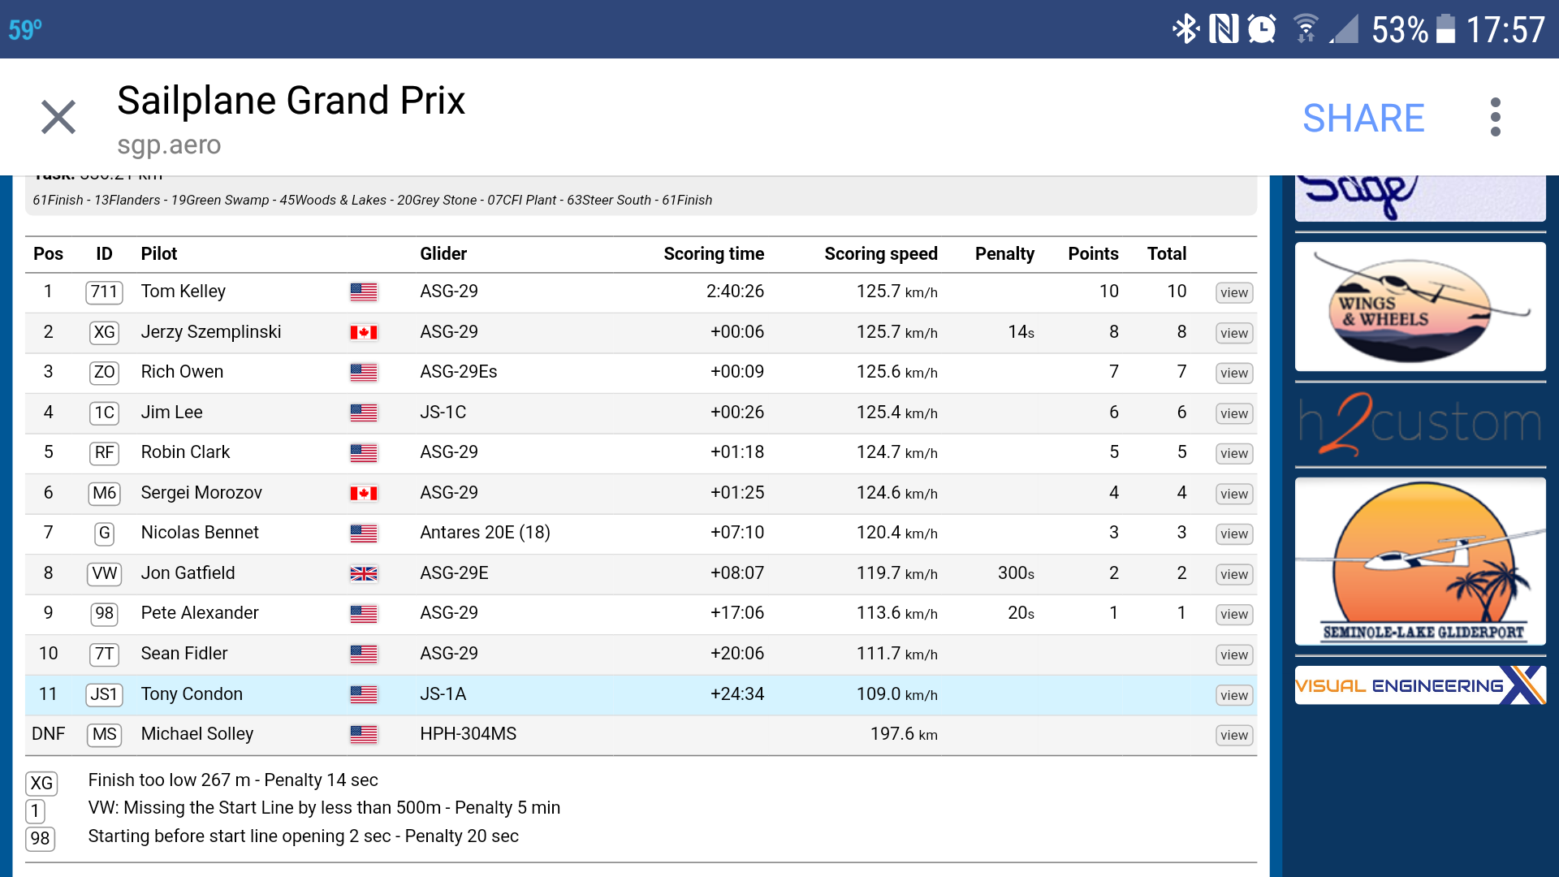The width and height of the screenshot is (1559, 877).
Task: Click the MS ID badge
Action: point(104,734)
